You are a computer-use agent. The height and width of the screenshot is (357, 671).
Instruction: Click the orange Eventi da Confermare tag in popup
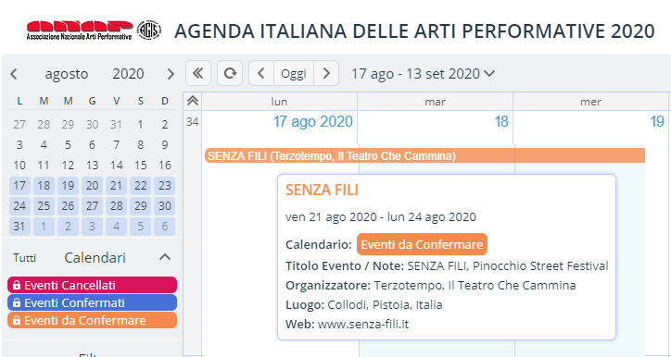click(x=422, y=245)
